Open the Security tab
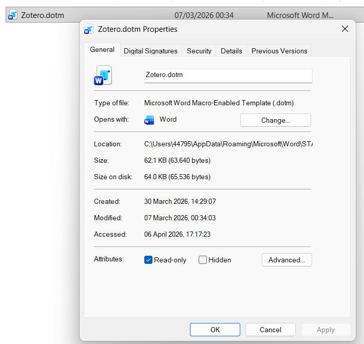The width and height of the screenshot is (364, 344). click(x=199, y=51)
